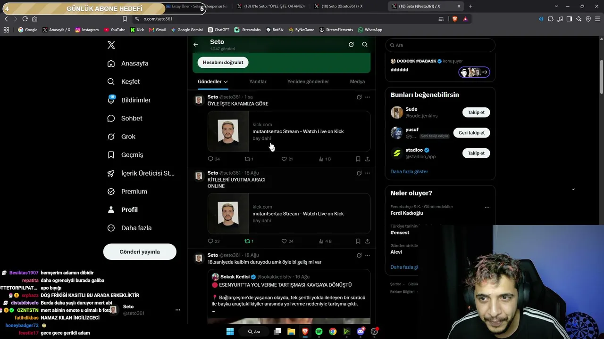Click the Ara search field on X

(440, 45)
